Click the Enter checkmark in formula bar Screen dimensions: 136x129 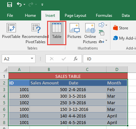pos(64,59)
